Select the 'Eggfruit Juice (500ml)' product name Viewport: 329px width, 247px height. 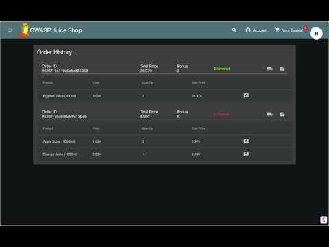pyautogui.click(x=60, y=96)
